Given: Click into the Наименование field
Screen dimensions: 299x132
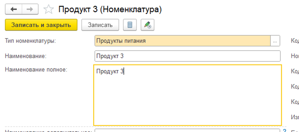Looking at the screenshot, I should coord(187,56).
